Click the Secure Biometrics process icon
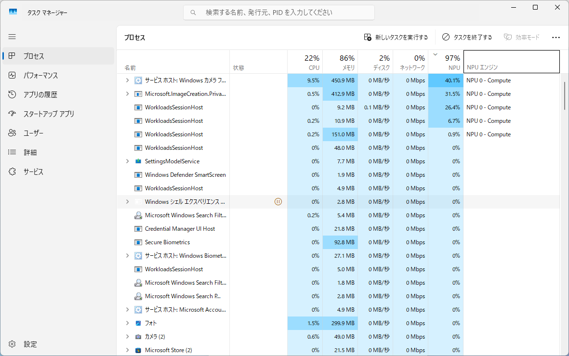 [138, 242]
